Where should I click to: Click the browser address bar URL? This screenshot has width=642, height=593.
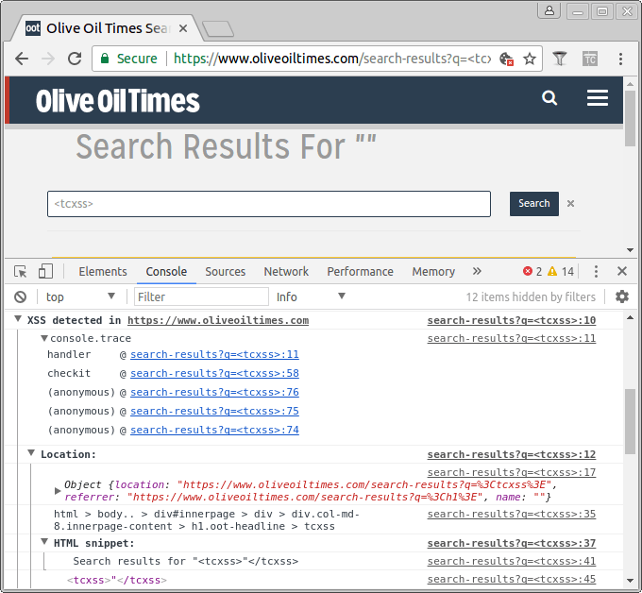pyautogui.click(x=332, y=59)
